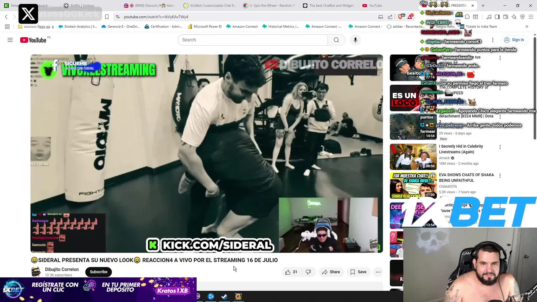Go to the YouTube home logo

coord(33,40)
